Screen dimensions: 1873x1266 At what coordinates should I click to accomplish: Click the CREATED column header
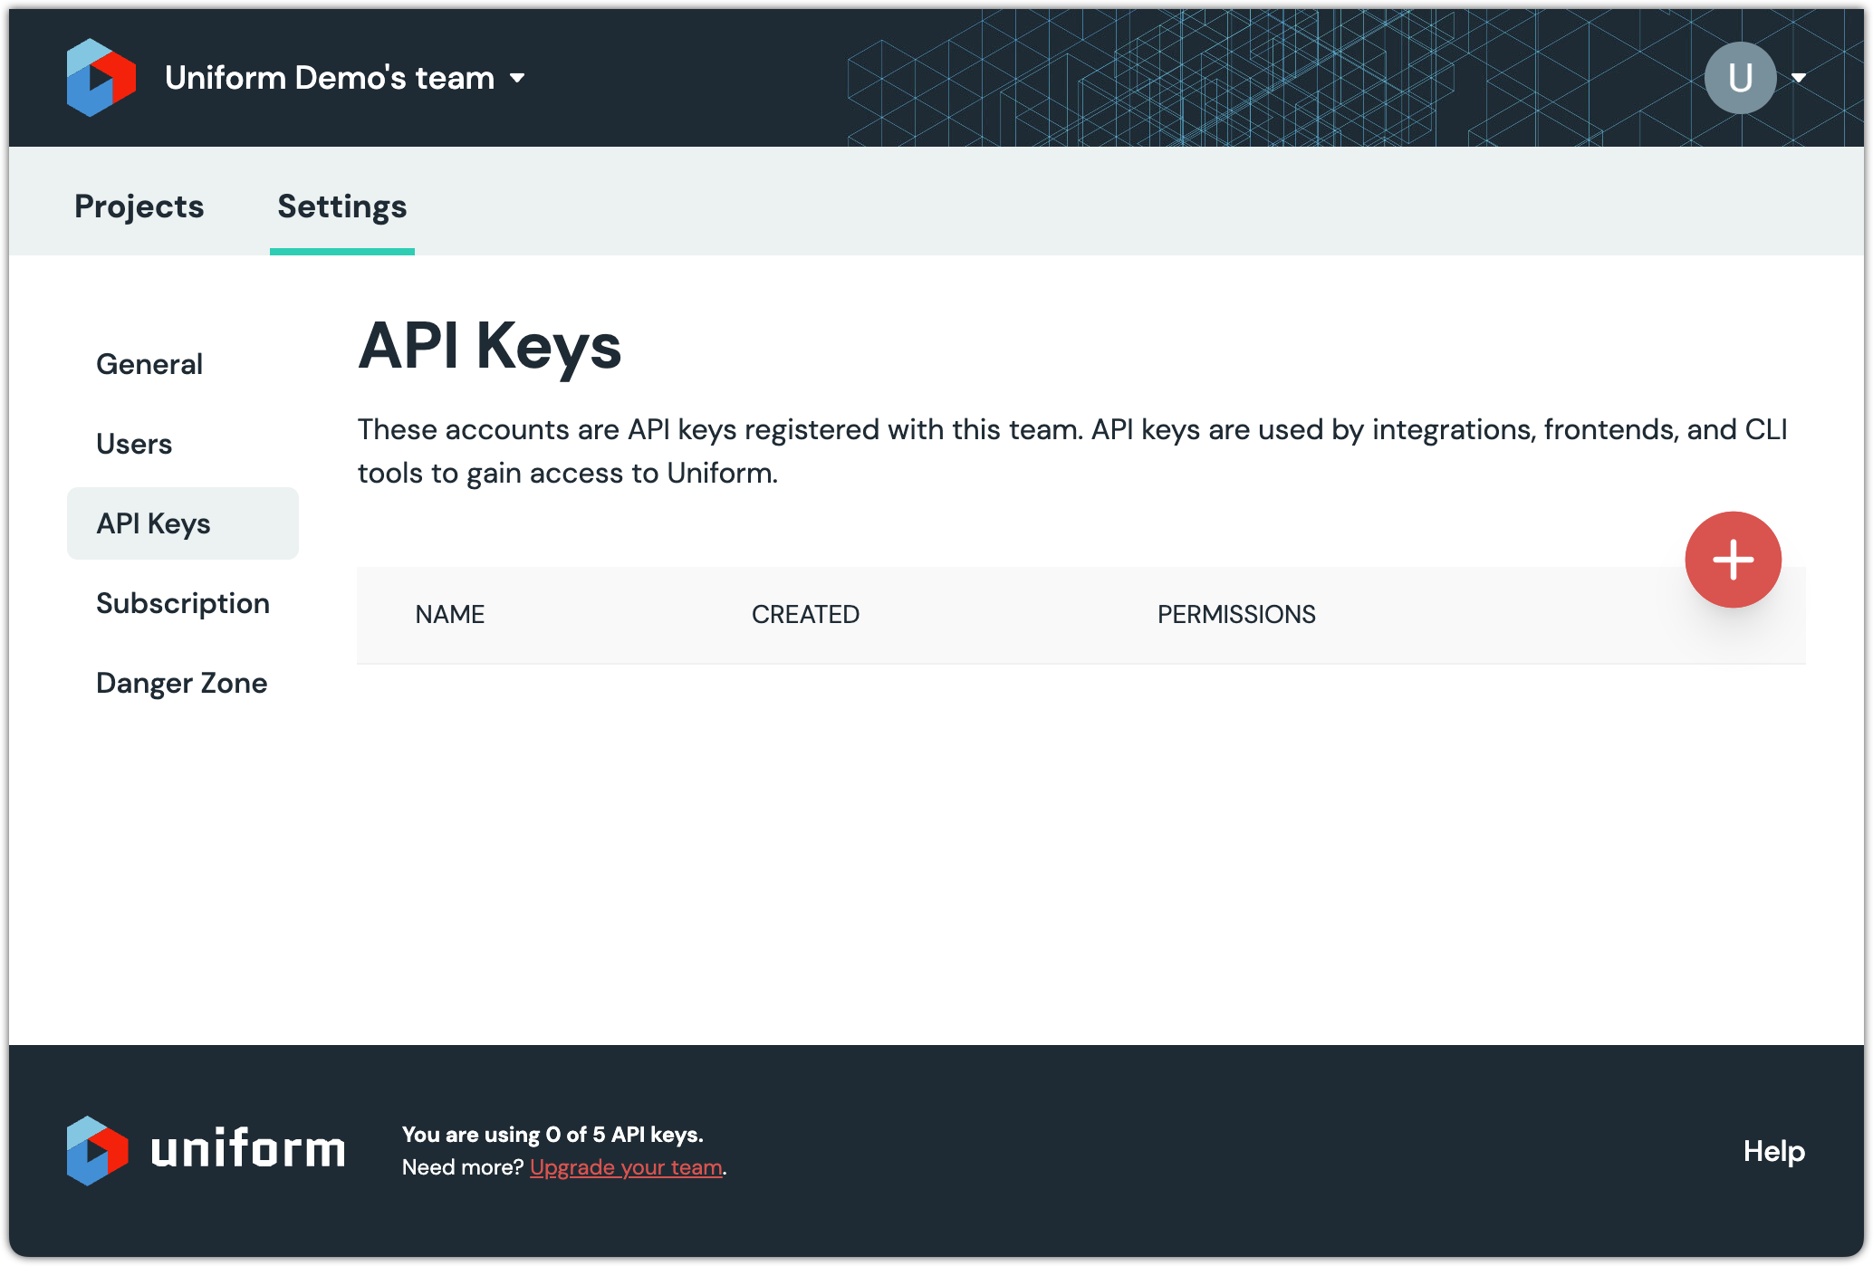pyautogui.click(x=805, y=615)
